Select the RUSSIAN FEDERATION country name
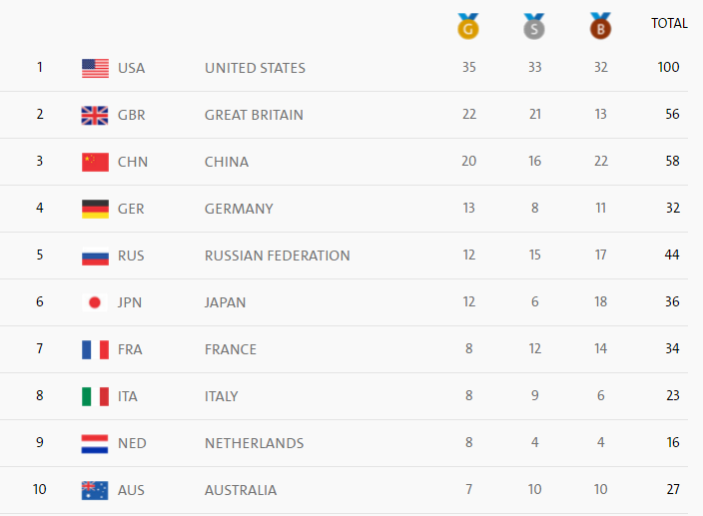703x516 pixels. [277, 256]
